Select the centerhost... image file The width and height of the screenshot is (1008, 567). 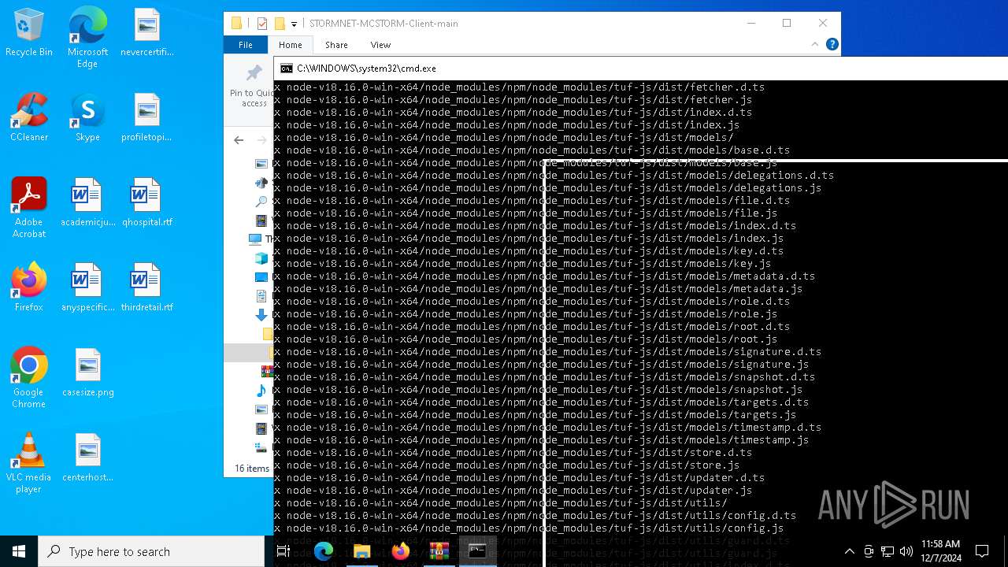tap(87, 458)
